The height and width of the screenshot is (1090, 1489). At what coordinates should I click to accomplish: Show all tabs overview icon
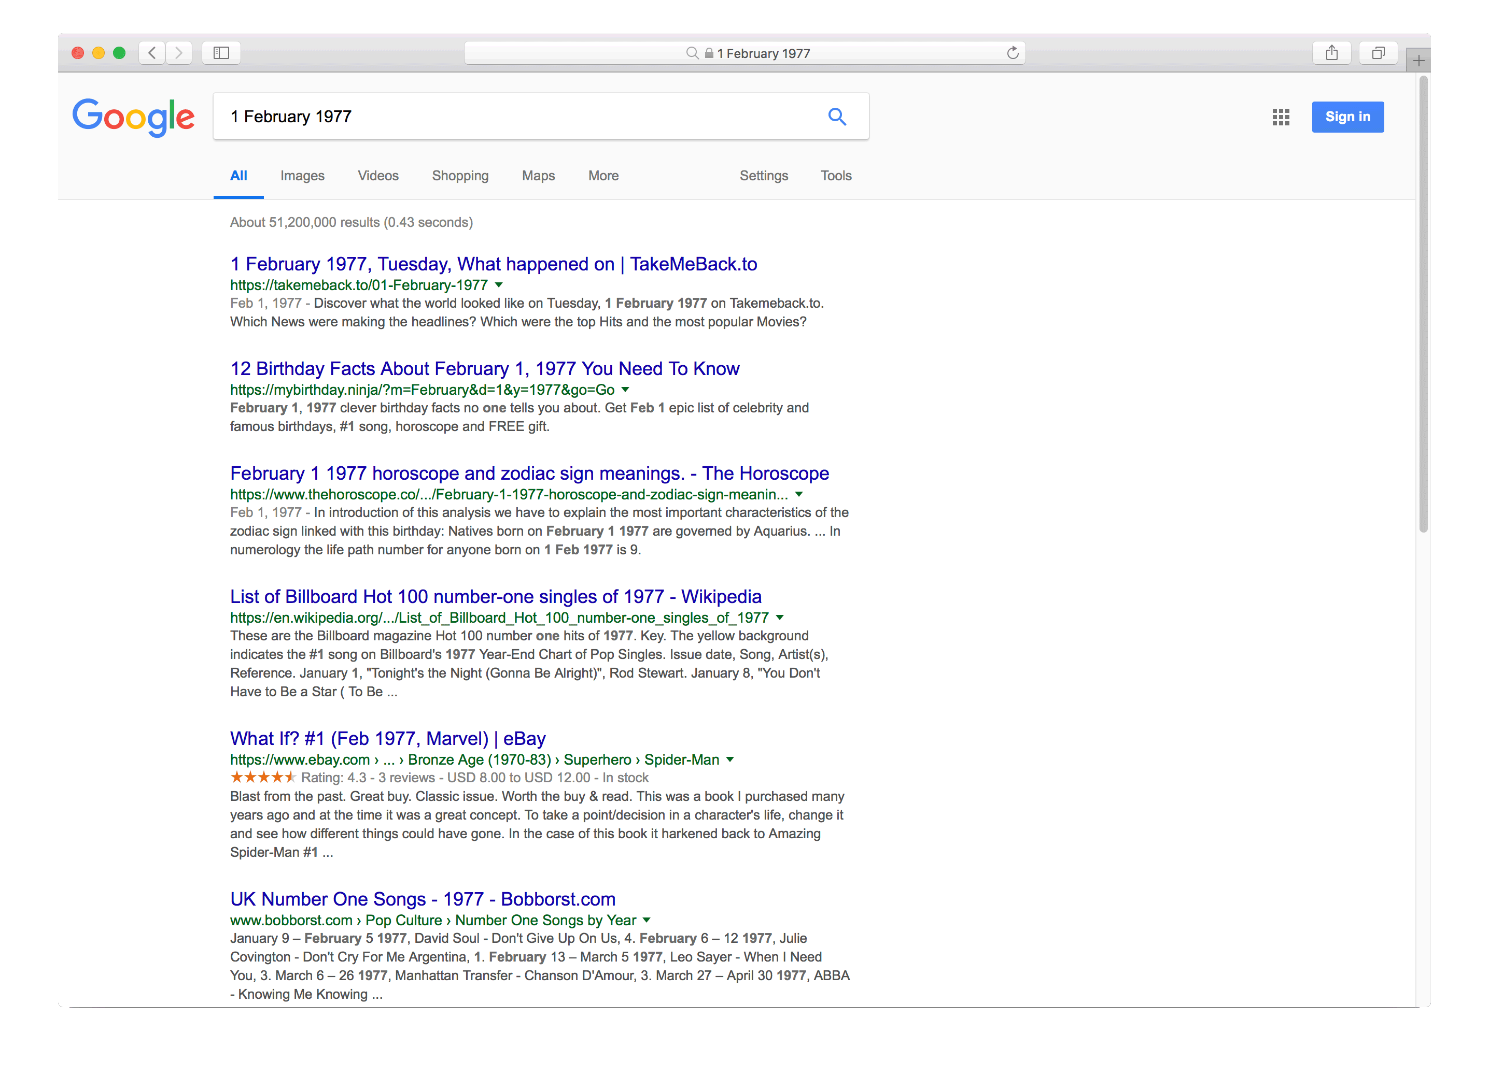[x=1378, y=53]
